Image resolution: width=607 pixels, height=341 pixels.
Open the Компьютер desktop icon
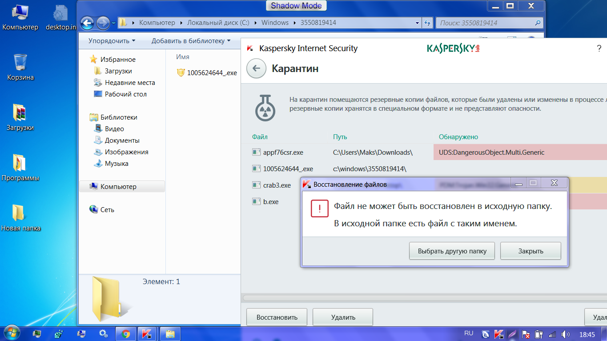tap(20, 18)
